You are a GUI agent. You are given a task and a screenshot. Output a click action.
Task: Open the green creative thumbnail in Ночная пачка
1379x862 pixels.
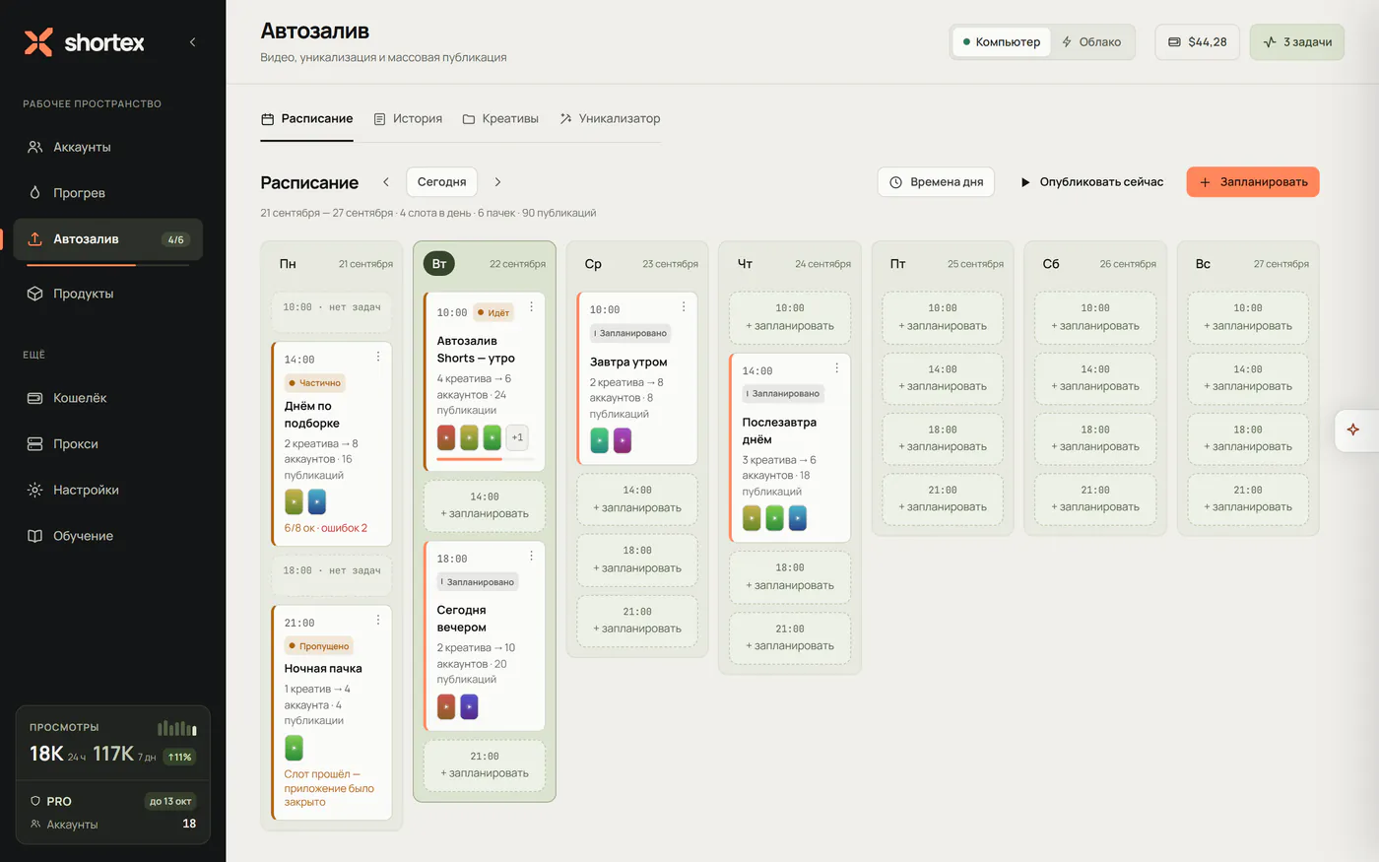(x=294, y=748)
